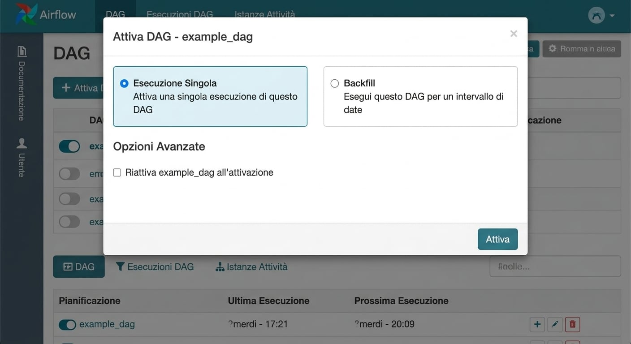Screen dimensions: 631x344
Task: Open the Documentazione sidebar icon
Action: (x=22, y=52)
